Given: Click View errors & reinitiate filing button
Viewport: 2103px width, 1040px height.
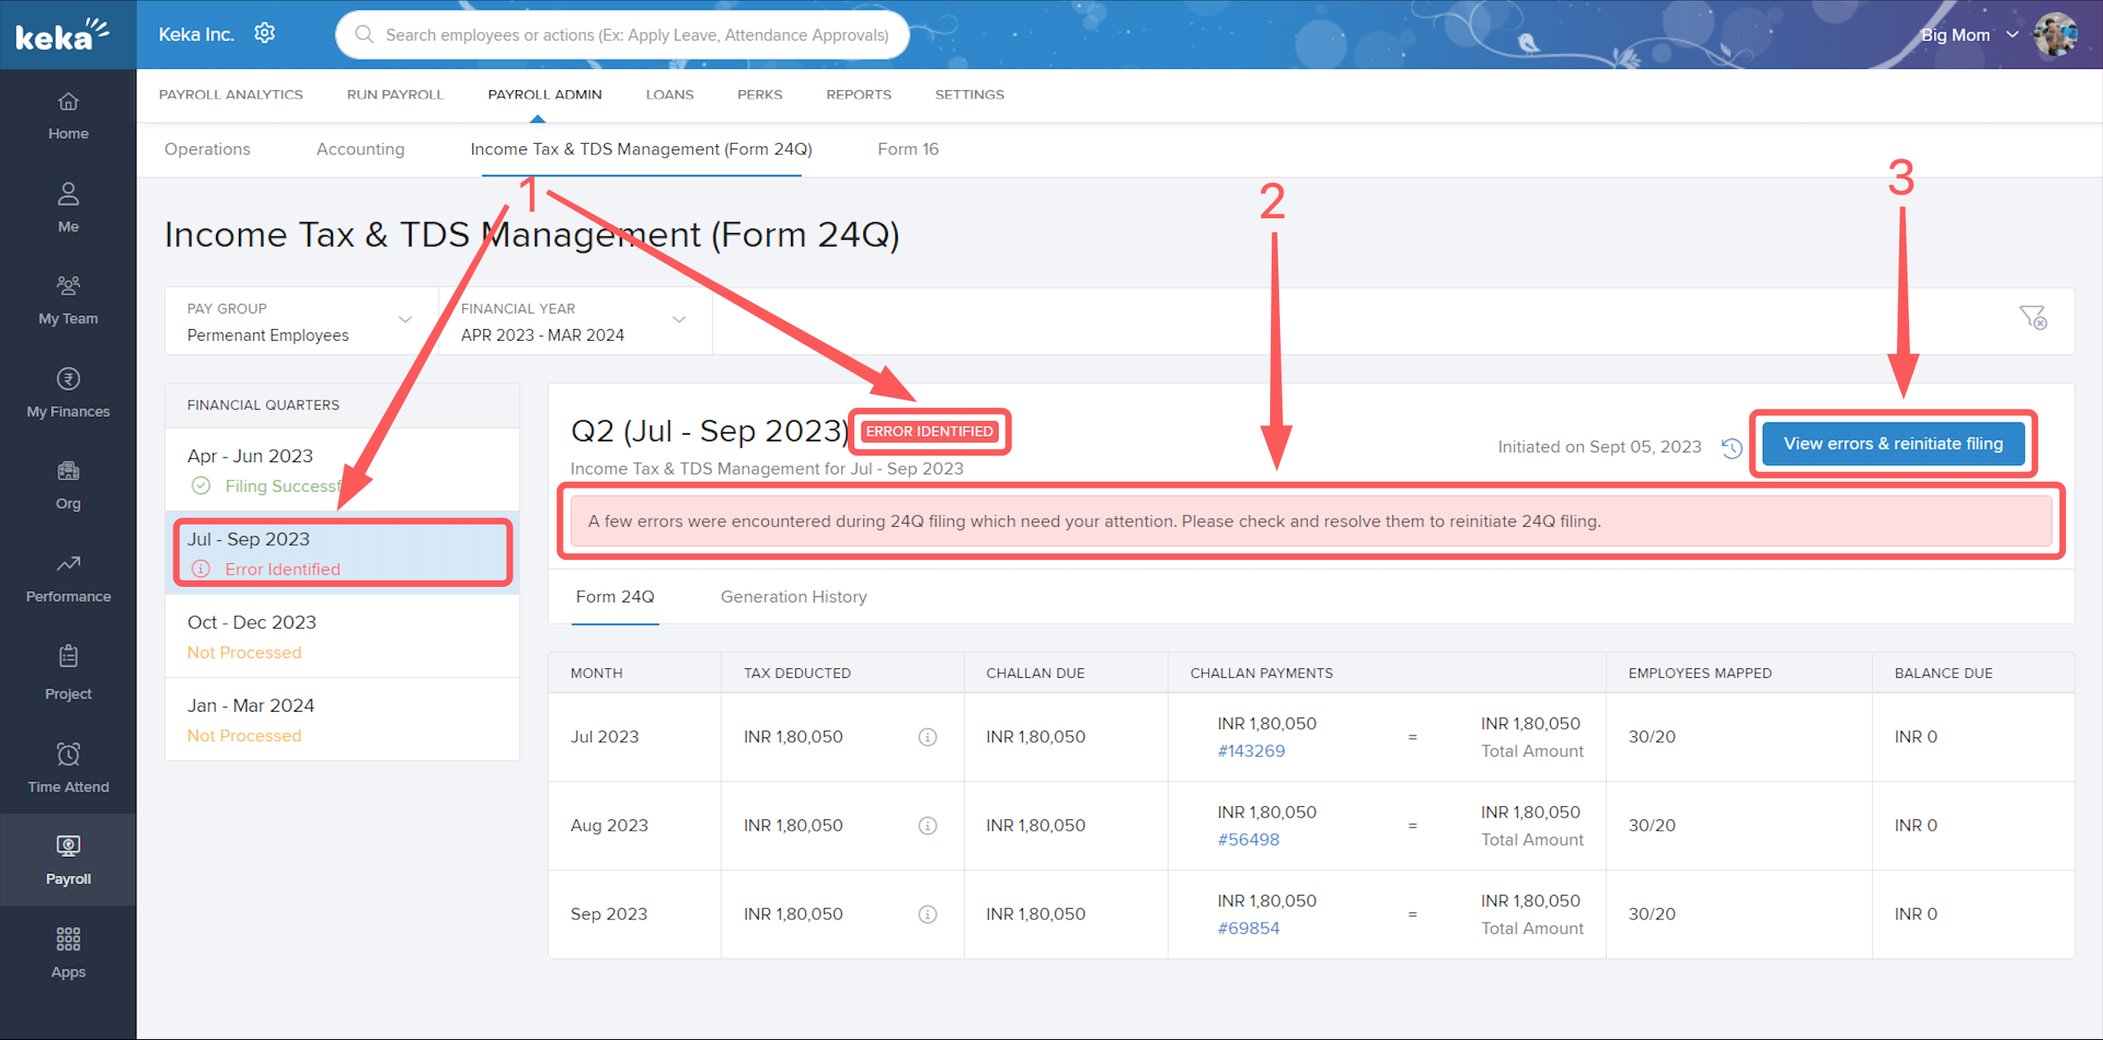Looking at the screenshot, I should 1893,444.
